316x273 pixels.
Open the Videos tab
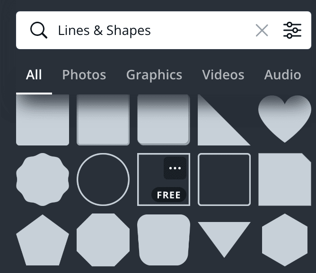coord(223,75)
